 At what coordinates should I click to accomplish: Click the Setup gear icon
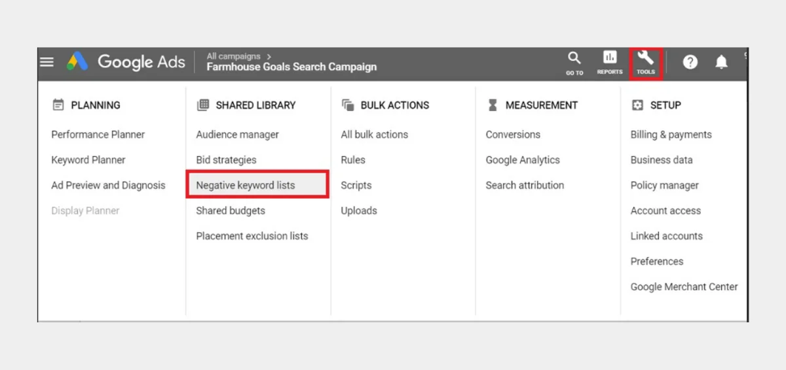(x=637, y=105)
